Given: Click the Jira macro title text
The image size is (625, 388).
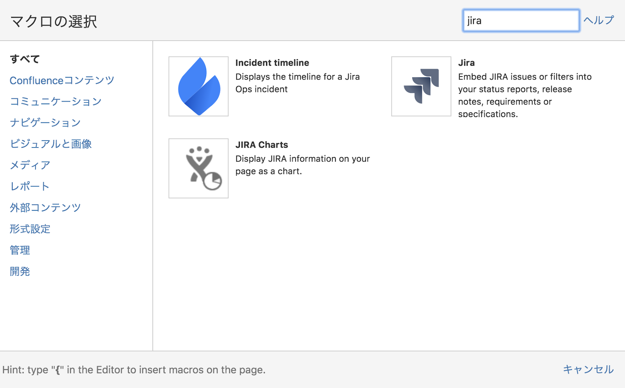Looking at the screenshot, I should pyautogui.click(x=466, y=63).
